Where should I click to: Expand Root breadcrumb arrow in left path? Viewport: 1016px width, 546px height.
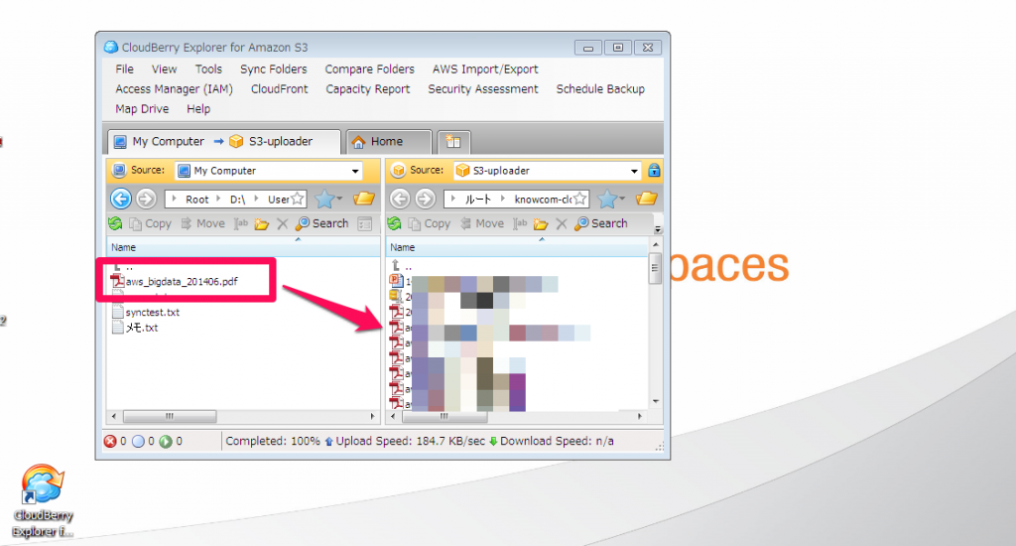(218, 200)
